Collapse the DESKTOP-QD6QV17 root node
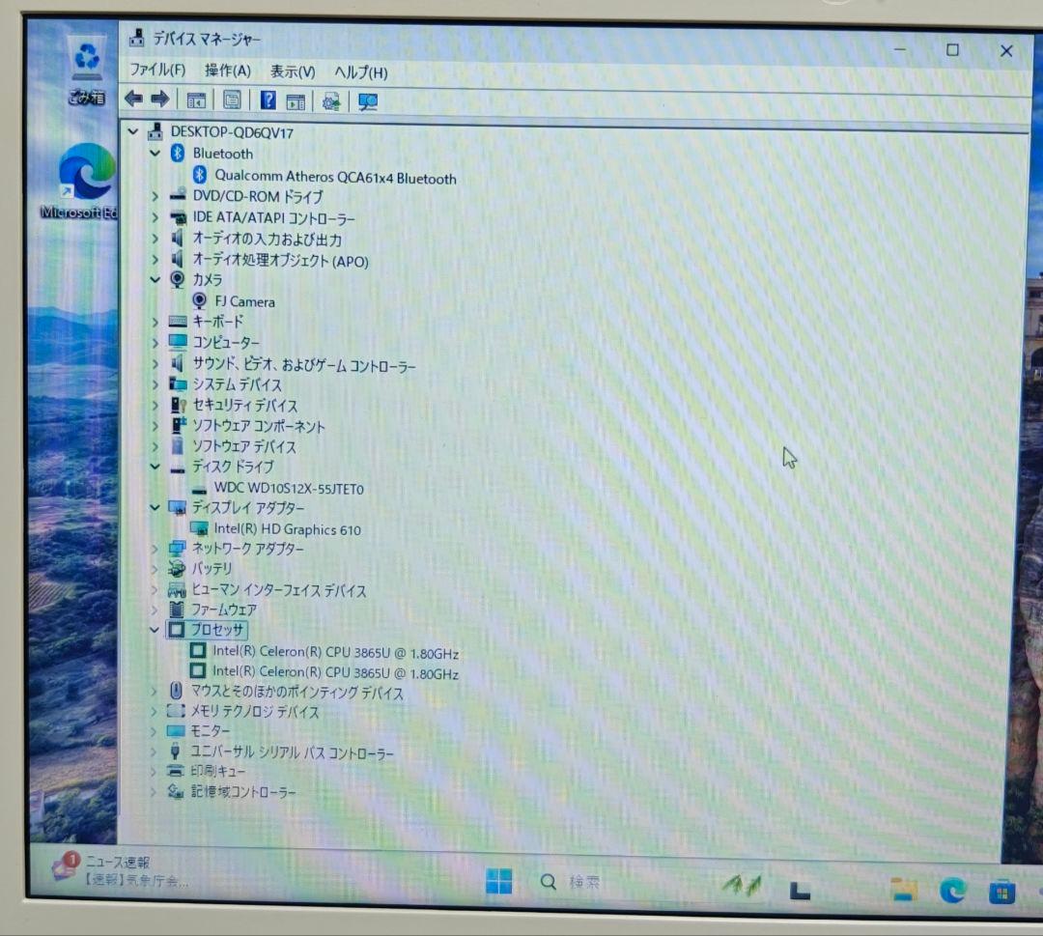 133,131
